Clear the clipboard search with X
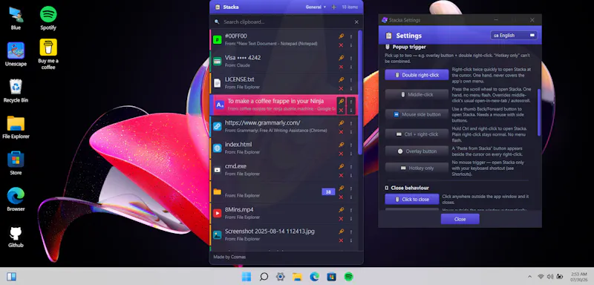This screenshot has height=285, width=594. (356, 22)
